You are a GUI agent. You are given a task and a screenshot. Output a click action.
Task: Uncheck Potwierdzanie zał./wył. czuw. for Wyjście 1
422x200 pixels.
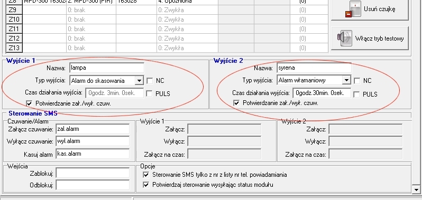click(x=29, y=103)
